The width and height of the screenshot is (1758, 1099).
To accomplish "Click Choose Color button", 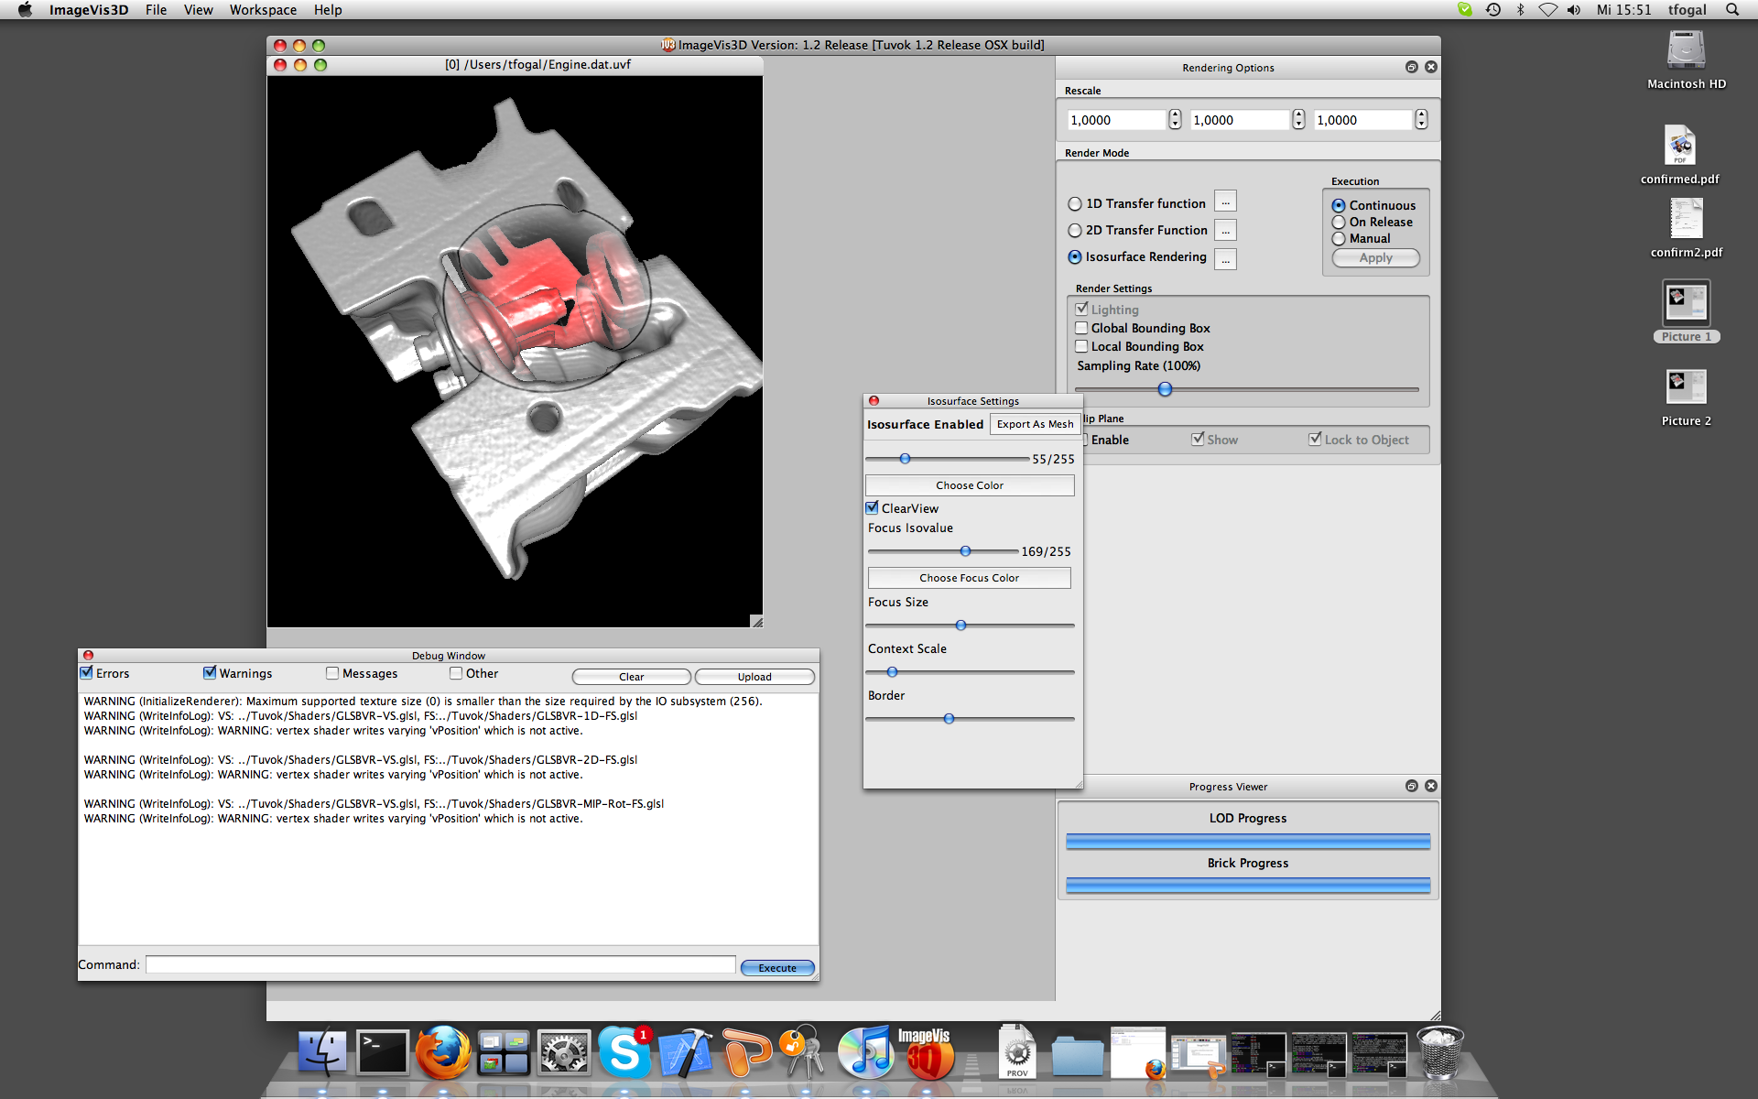I will pos(970,485).
